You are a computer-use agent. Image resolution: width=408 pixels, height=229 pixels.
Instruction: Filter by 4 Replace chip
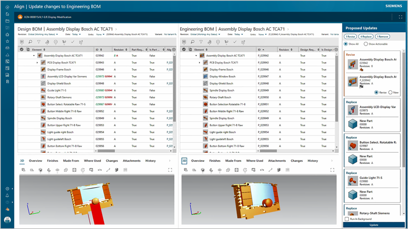366,37
